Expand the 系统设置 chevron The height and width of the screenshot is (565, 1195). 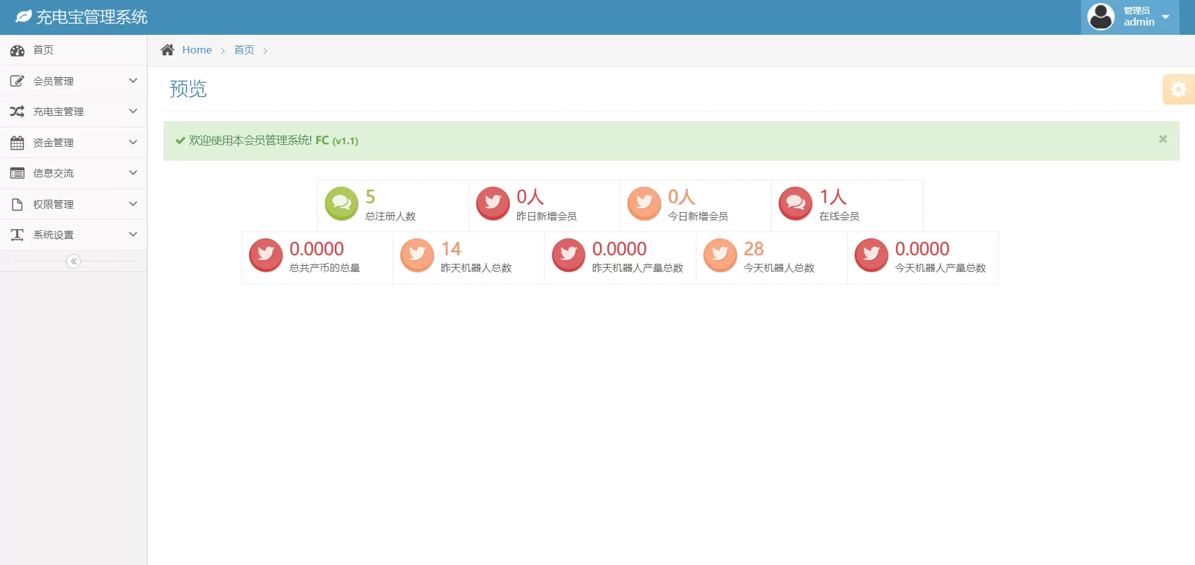133,234
